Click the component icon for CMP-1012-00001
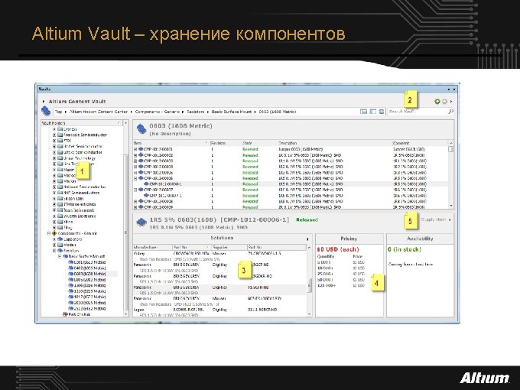The height and width of the screenshot is (390, 520). tap(141, 149)
